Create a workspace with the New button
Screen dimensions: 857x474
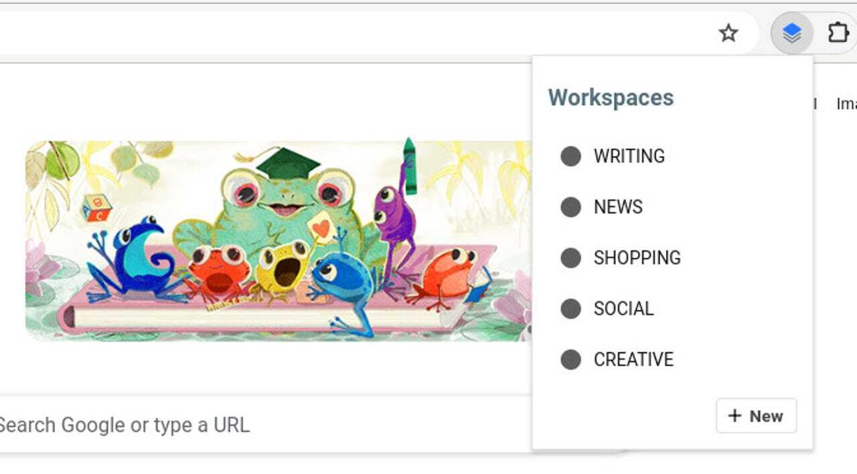pos(756,416)
